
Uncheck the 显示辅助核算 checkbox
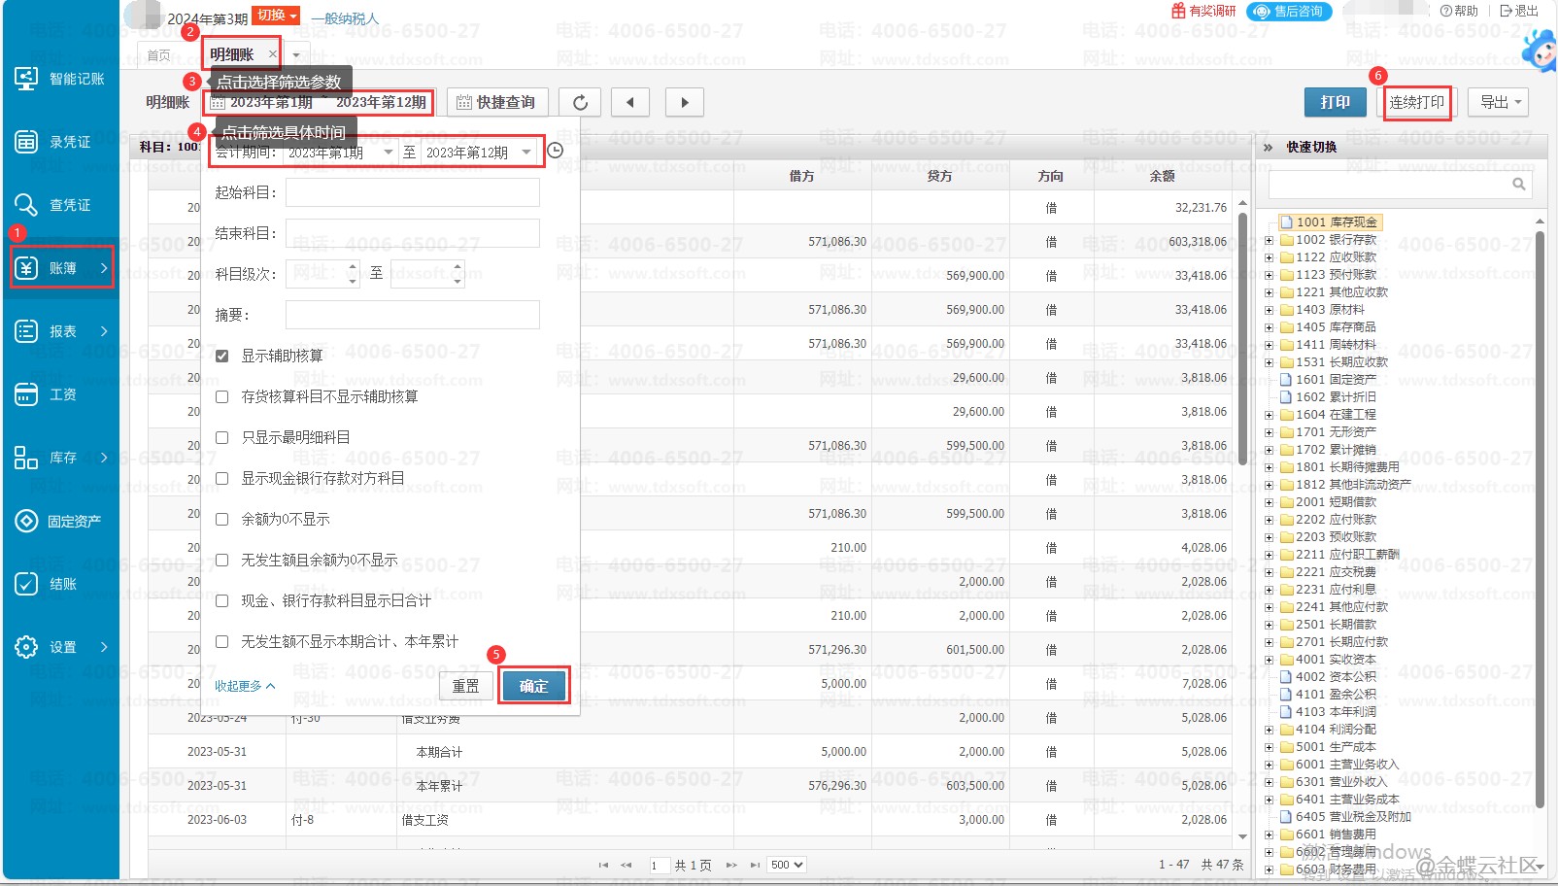tap(222, 357)
